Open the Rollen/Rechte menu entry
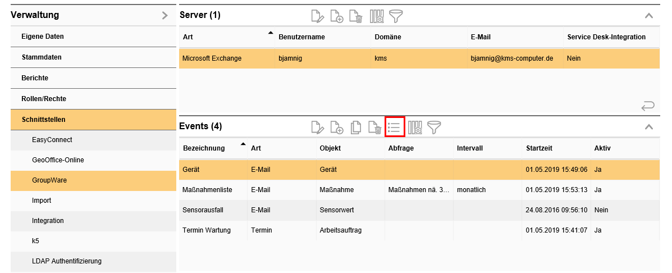 pyautogui.click(x=44, y=99)
